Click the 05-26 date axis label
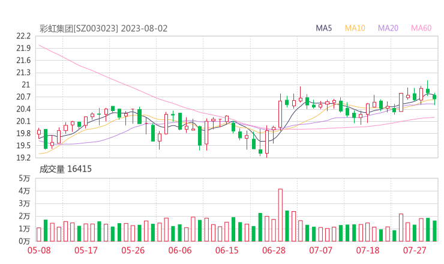 [133, 250]
